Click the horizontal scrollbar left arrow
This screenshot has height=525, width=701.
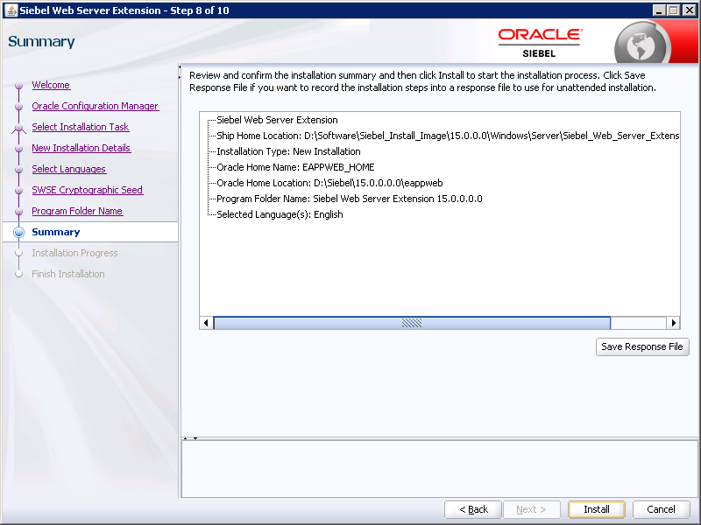click(206, 323)
